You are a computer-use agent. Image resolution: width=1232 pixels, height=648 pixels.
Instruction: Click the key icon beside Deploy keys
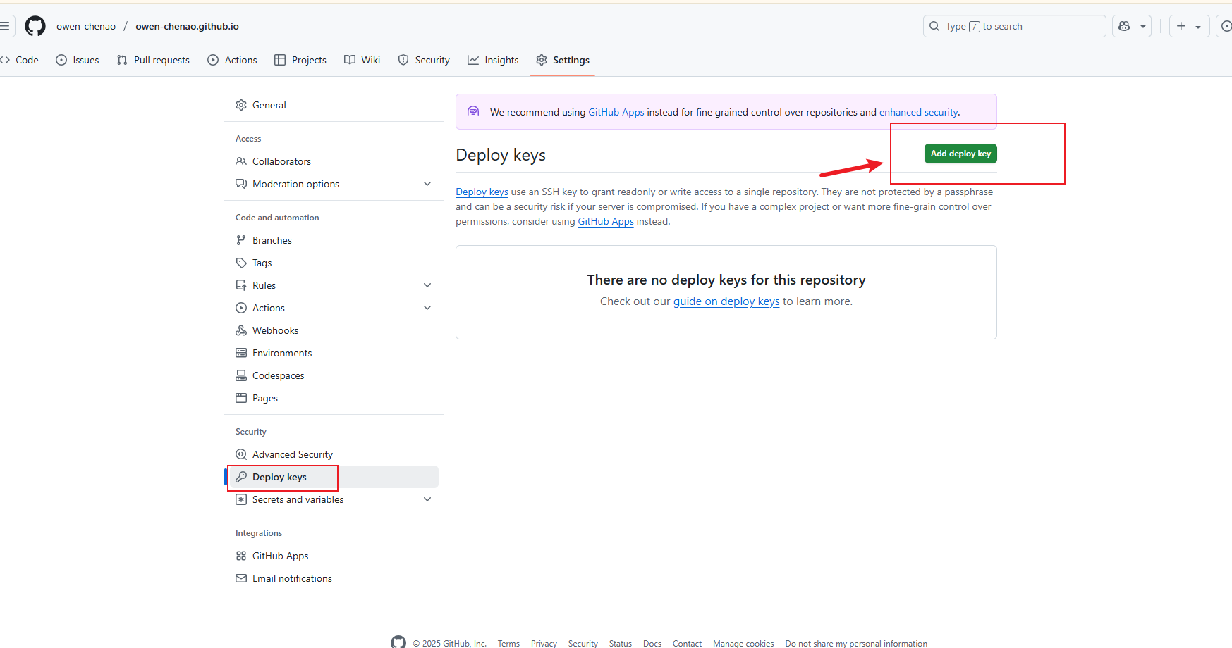click(241, 477)
